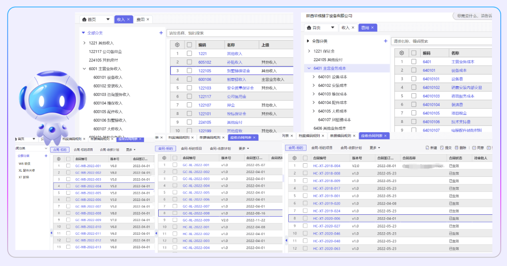Click the plus icon in the 费用 category panel
The image size is (507, 266).
386,41
